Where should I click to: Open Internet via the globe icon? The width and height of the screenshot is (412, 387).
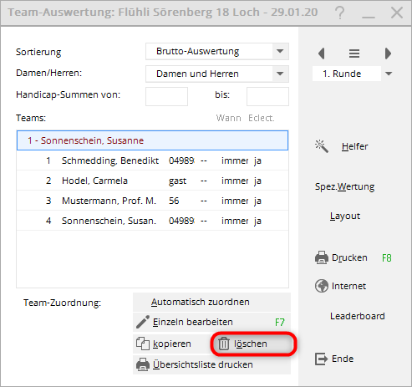[x=322, y=286]
